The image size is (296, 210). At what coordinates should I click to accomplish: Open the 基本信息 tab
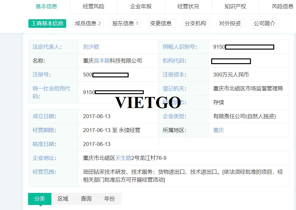pyautogui.click(x=46, y=6)
